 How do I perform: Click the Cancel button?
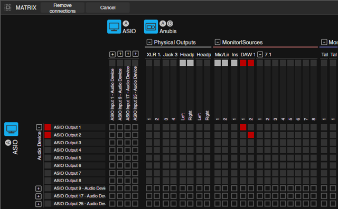tap(108, 8)
